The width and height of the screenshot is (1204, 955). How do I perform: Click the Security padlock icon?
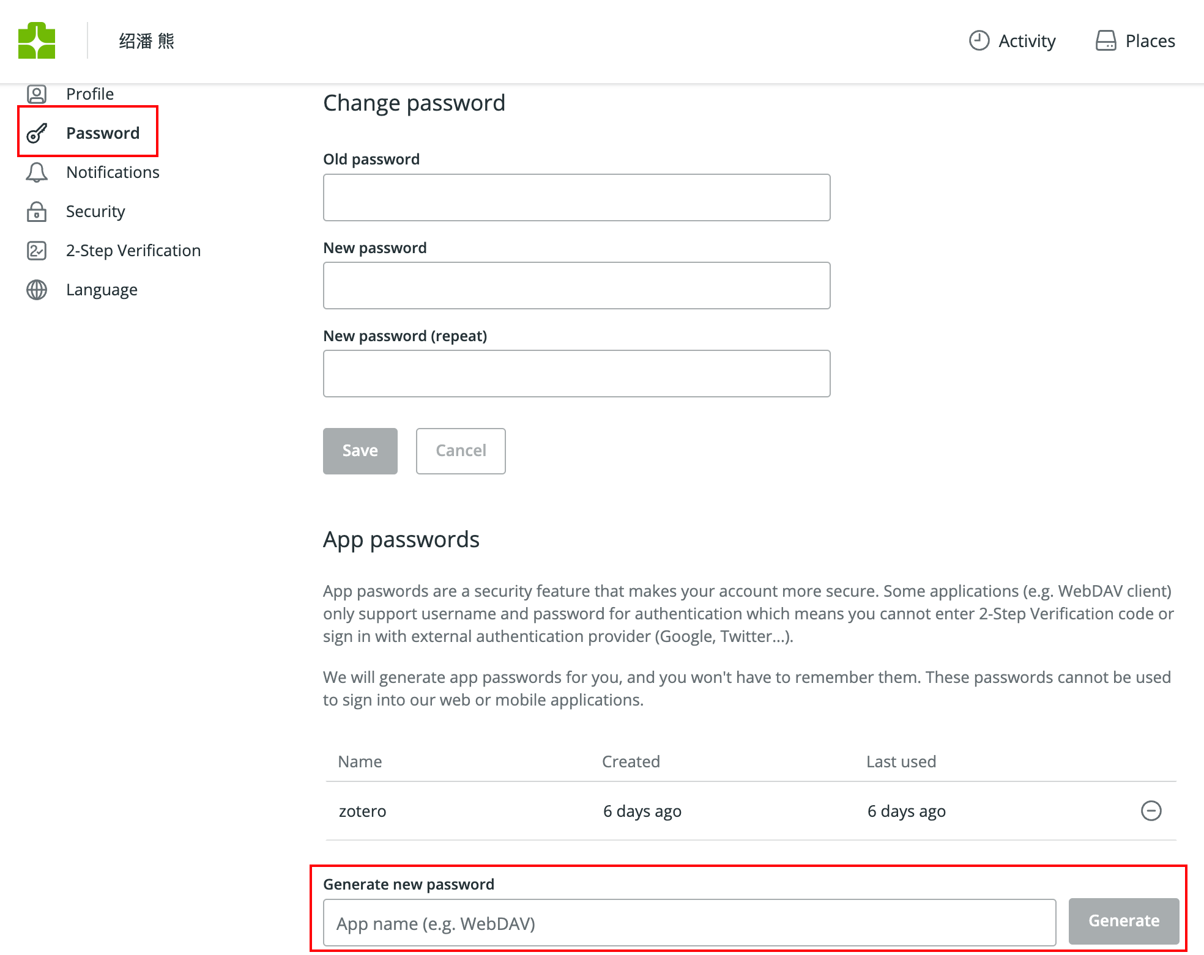click(x=37, y=212)
